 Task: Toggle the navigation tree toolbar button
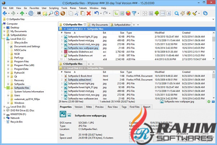point(116,13)
